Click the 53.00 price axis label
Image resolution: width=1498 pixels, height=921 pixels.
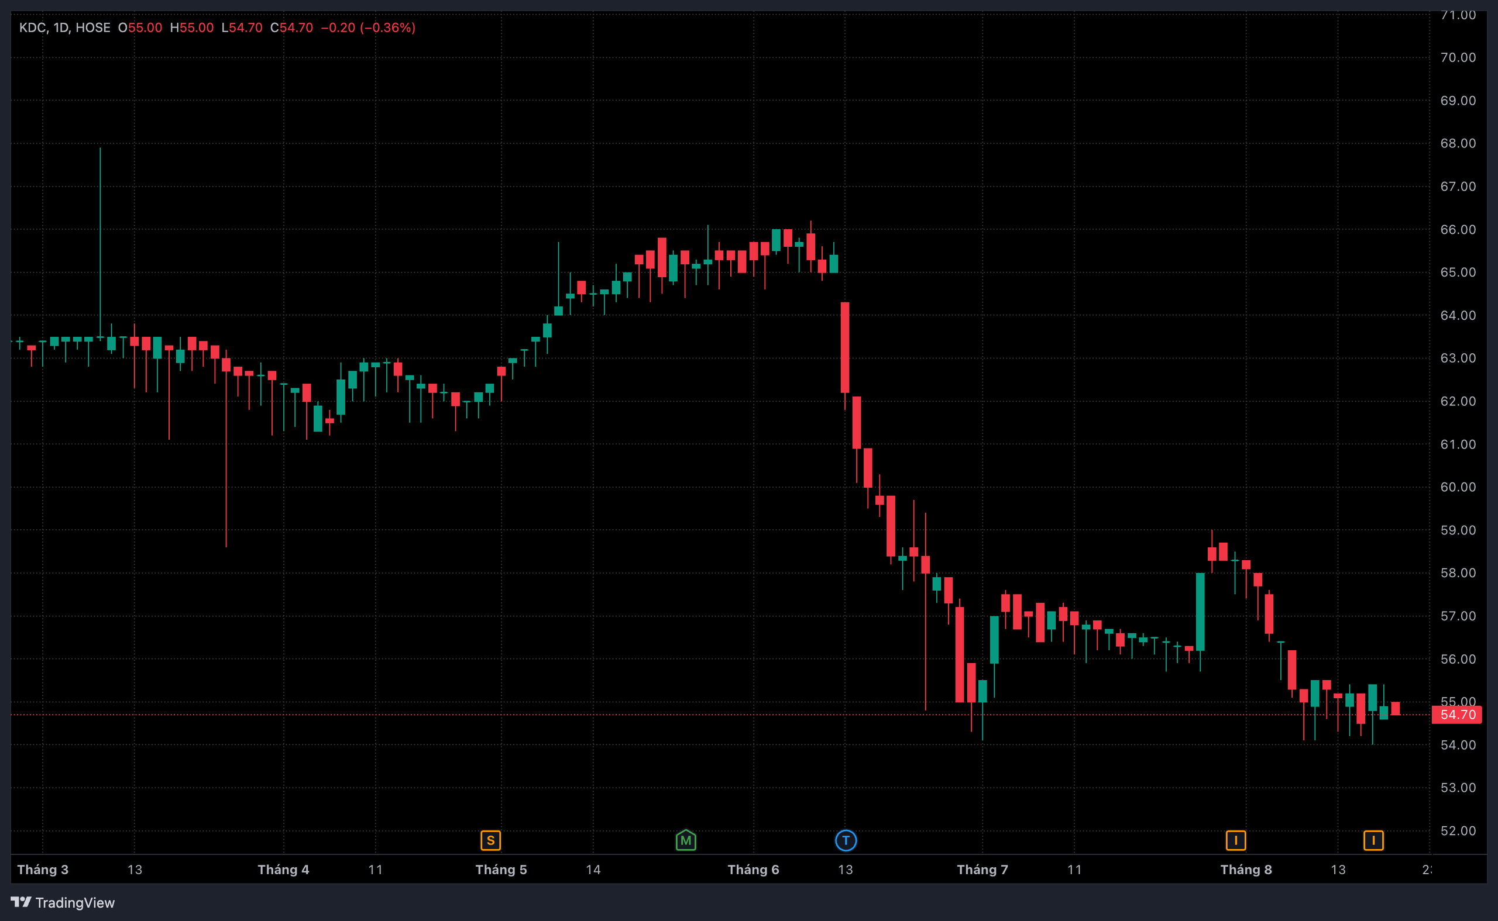coord(1458,788)
